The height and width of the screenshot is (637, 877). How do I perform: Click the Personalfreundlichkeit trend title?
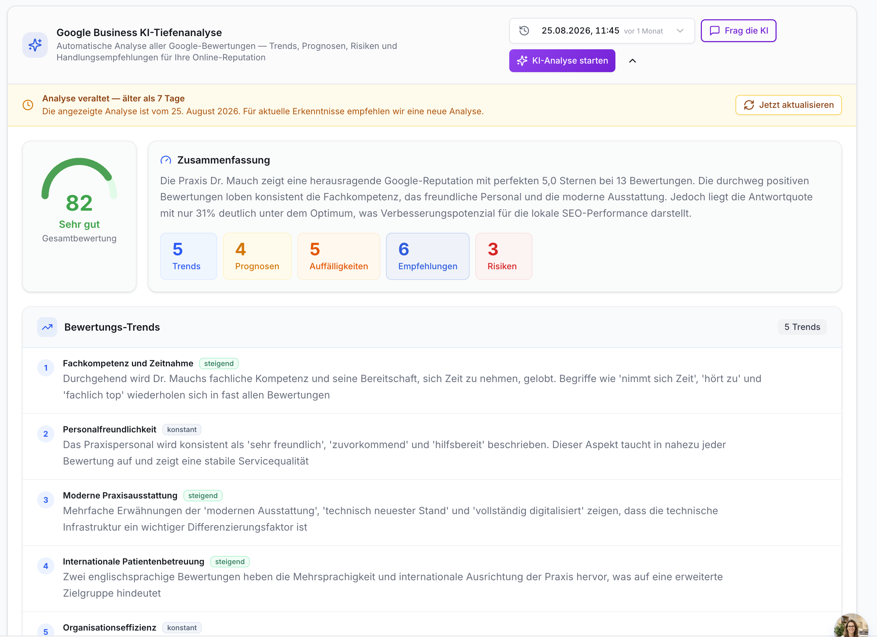click(109, 430)
